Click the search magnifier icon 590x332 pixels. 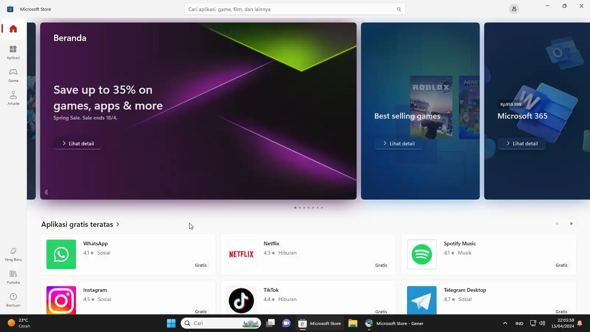tap(399, 9)
